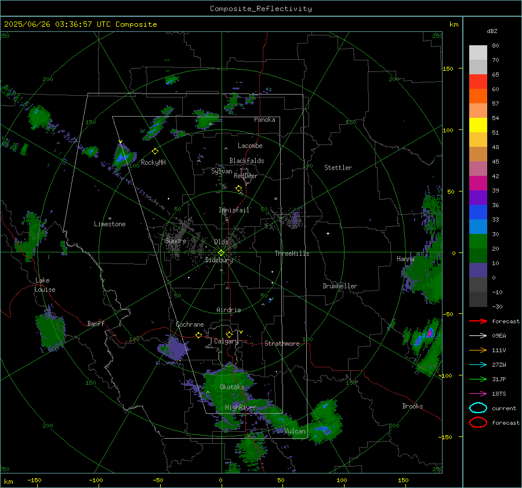Click the green 31JP arrow icon

tap(478, 379)
